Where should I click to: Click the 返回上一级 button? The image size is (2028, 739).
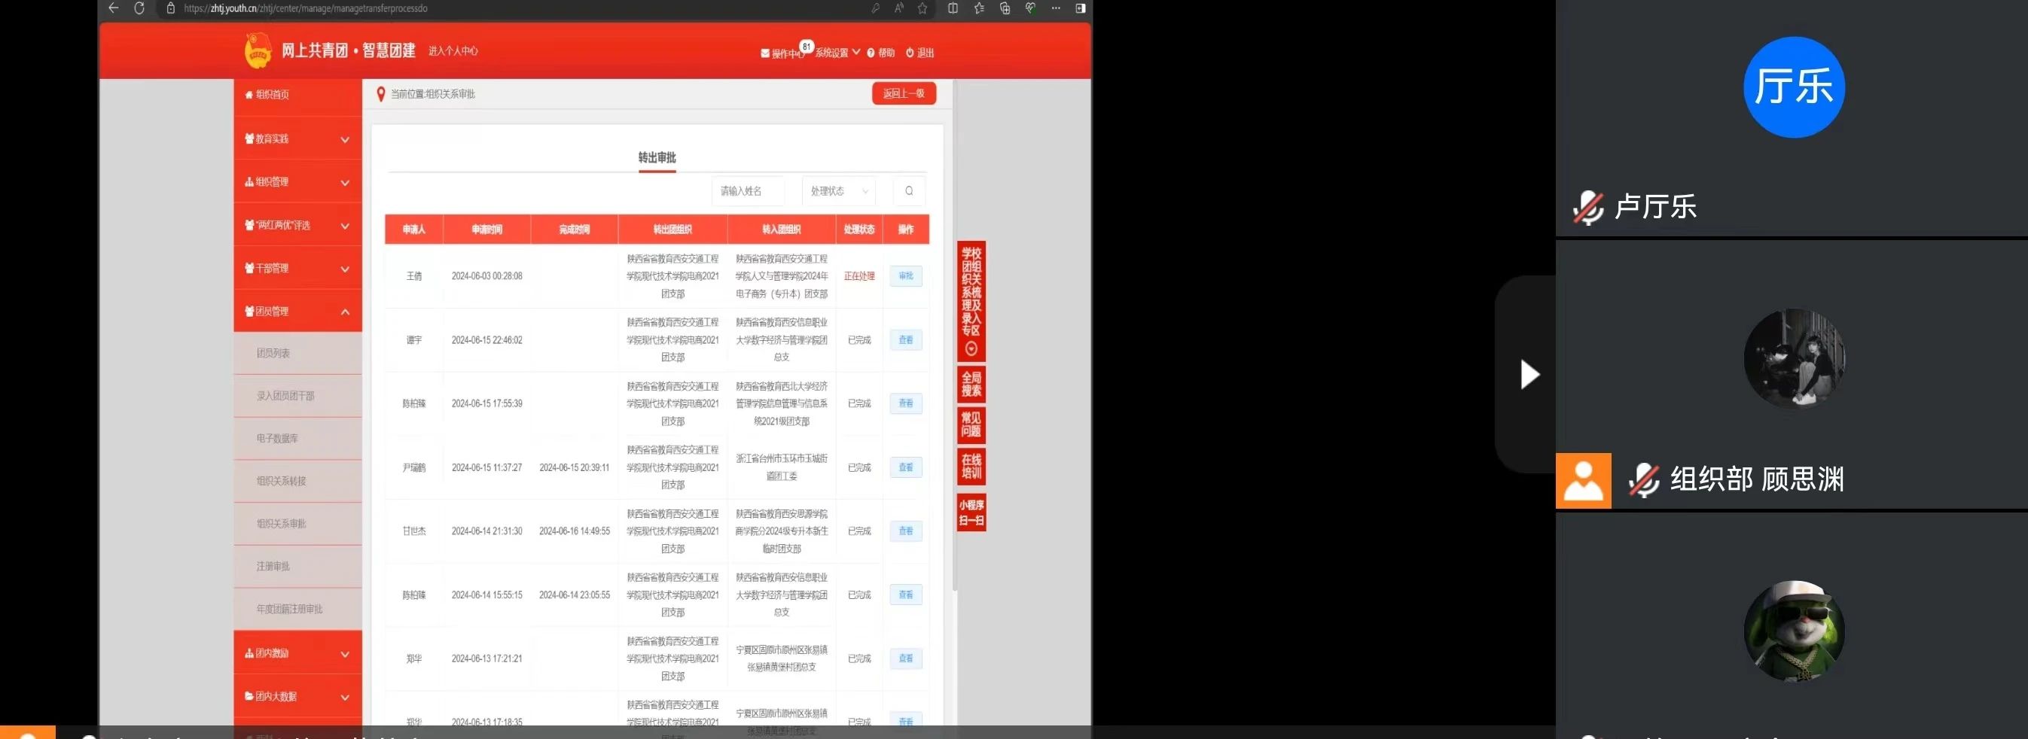903,93
